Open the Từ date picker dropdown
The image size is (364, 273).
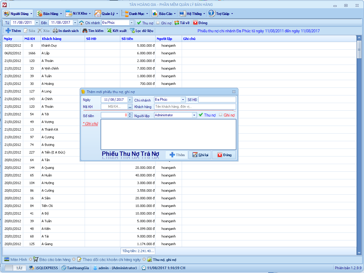pos(37,23)
